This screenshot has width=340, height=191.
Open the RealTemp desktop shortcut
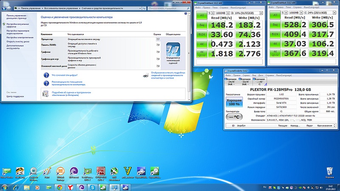coord(20,173)
